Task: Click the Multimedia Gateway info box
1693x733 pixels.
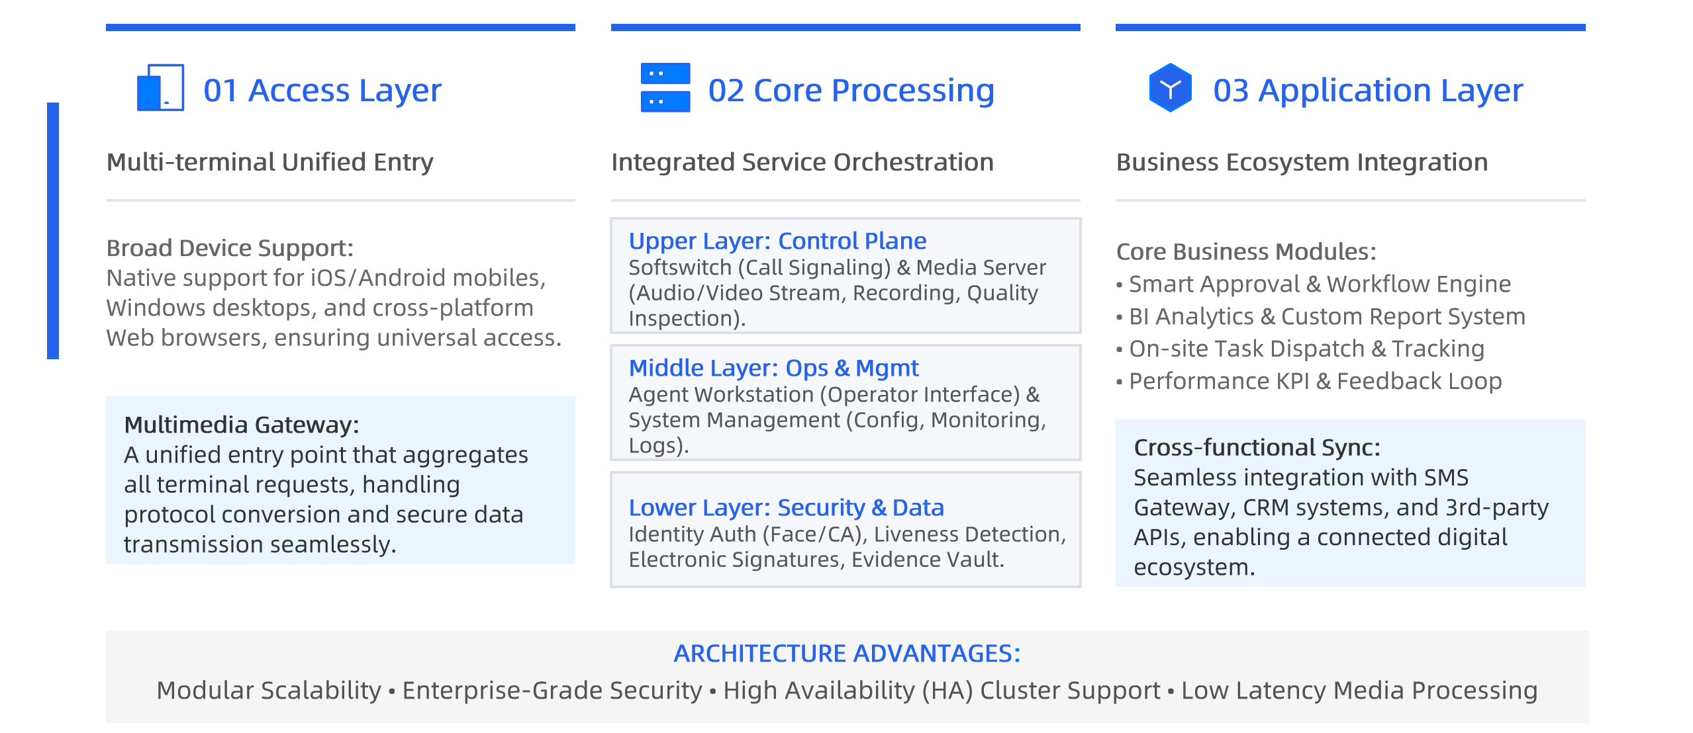Action: pyautogui.click(x=340, y=480)
